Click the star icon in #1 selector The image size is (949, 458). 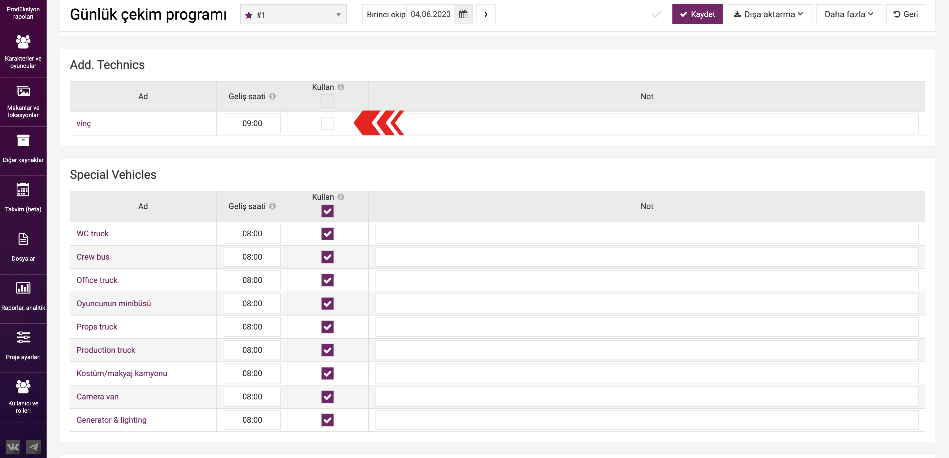[249, 15]
